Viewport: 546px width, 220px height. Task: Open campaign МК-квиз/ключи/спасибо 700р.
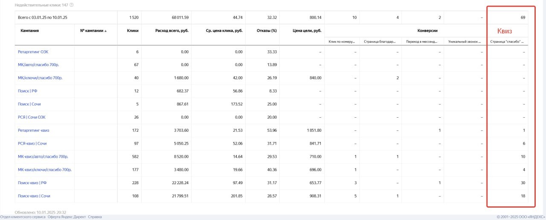(45, 170)
